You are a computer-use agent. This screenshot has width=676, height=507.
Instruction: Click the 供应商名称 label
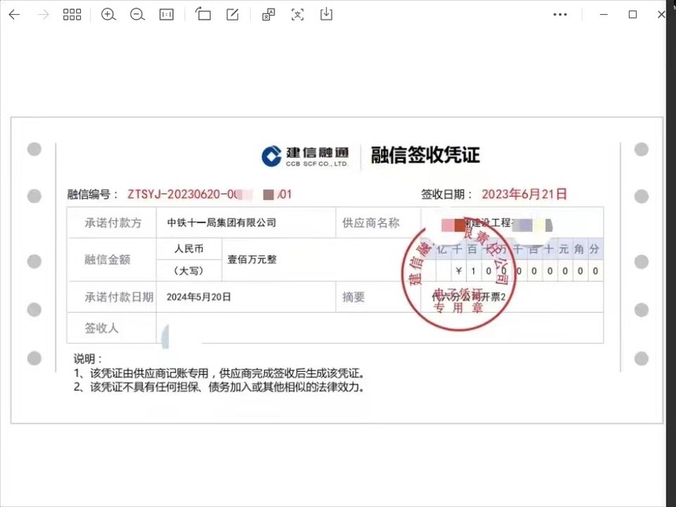371,223
